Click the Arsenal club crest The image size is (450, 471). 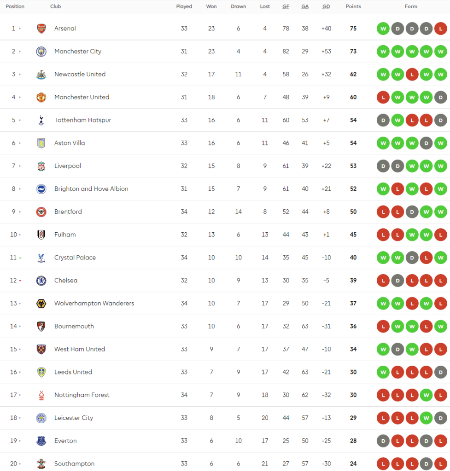pyautogui.click(x=41, y=29)
